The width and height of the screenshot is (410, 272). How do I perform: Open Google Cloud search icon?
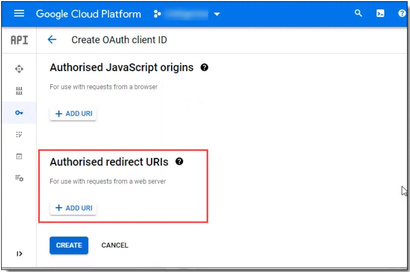pyautogui.click(x=358, y=13)
